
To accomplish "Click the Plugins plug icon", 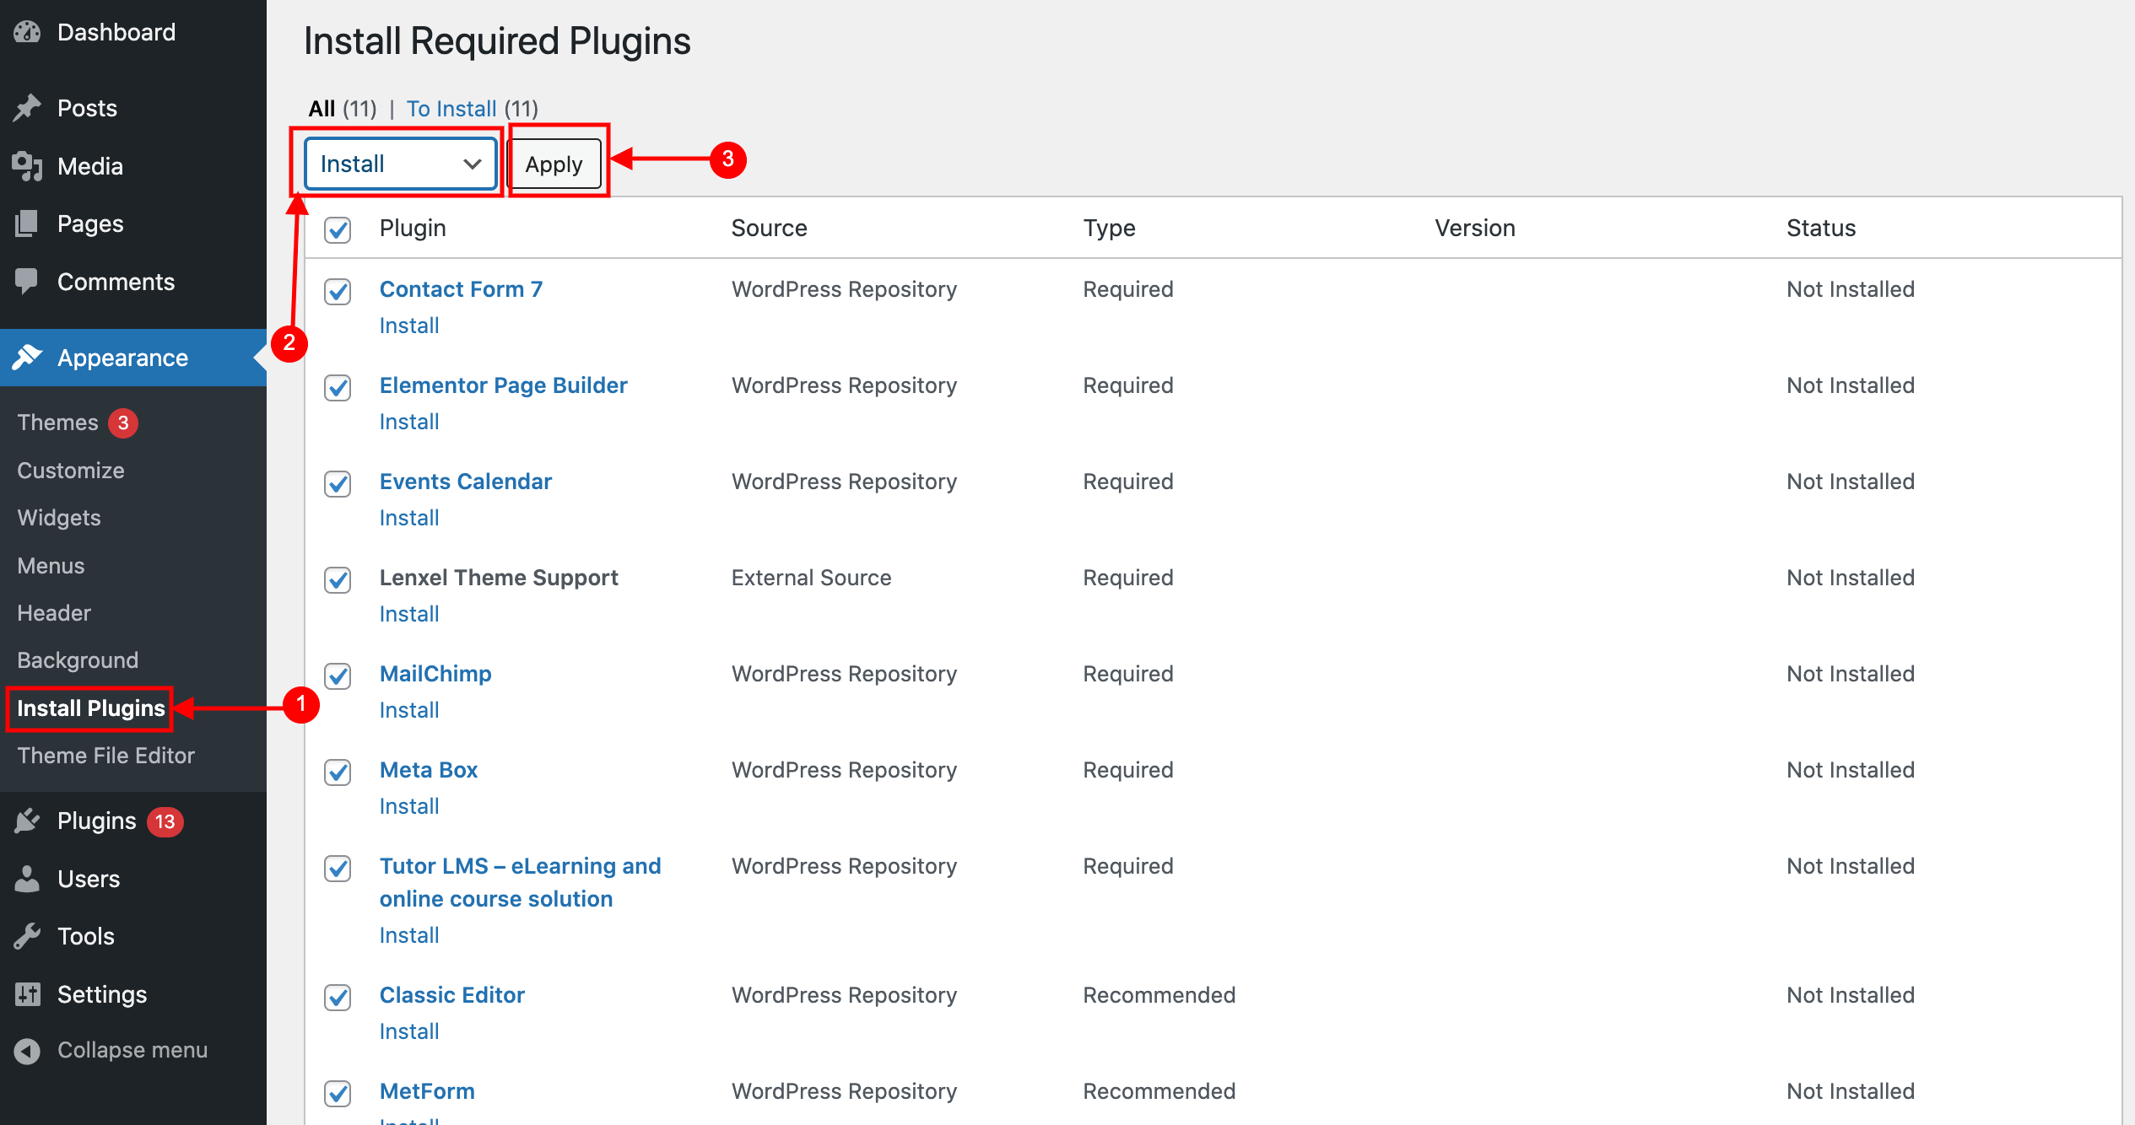I will coord(27,821).
